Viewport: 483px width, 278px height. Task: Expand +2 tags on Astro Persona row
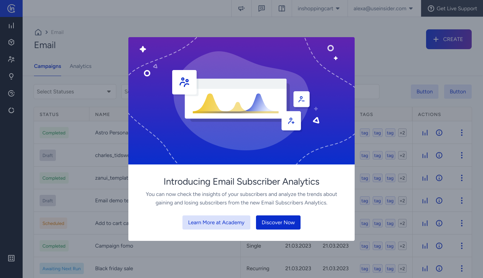(x=402, y=133)
